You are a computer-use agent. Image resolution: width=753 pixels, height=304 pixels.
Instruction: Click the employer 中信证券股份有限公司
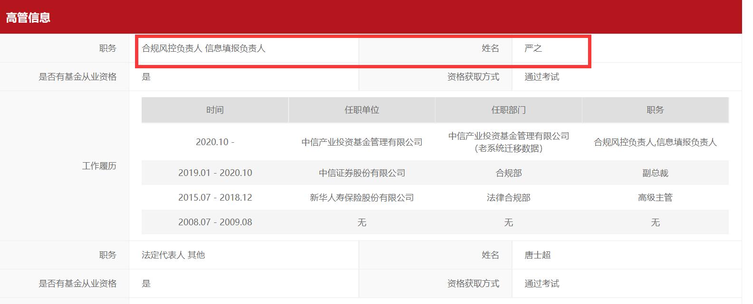[x=362, y=173]
